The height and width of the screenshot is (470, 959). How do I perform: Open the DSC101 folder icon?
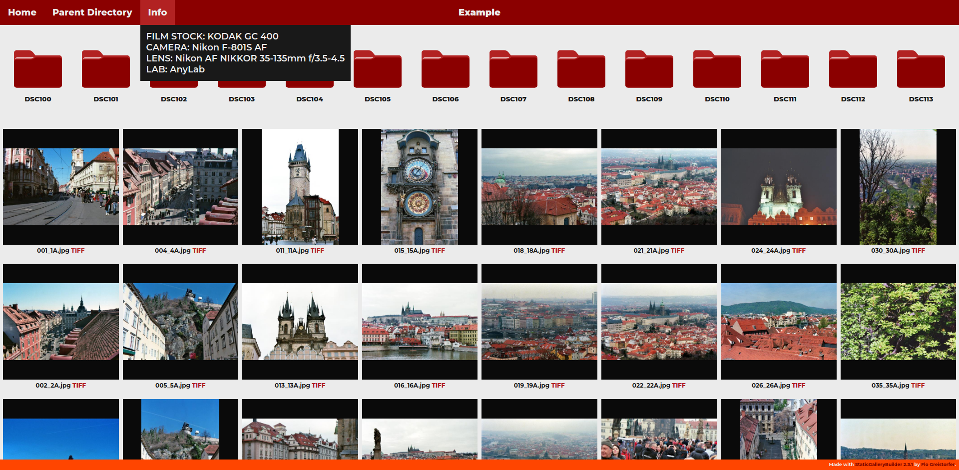coord(106,70)
